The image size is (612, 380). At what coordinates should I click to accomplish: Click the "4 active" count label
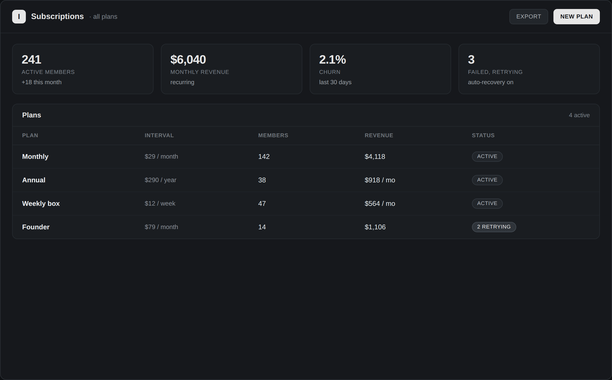click(x=579, y=115)
